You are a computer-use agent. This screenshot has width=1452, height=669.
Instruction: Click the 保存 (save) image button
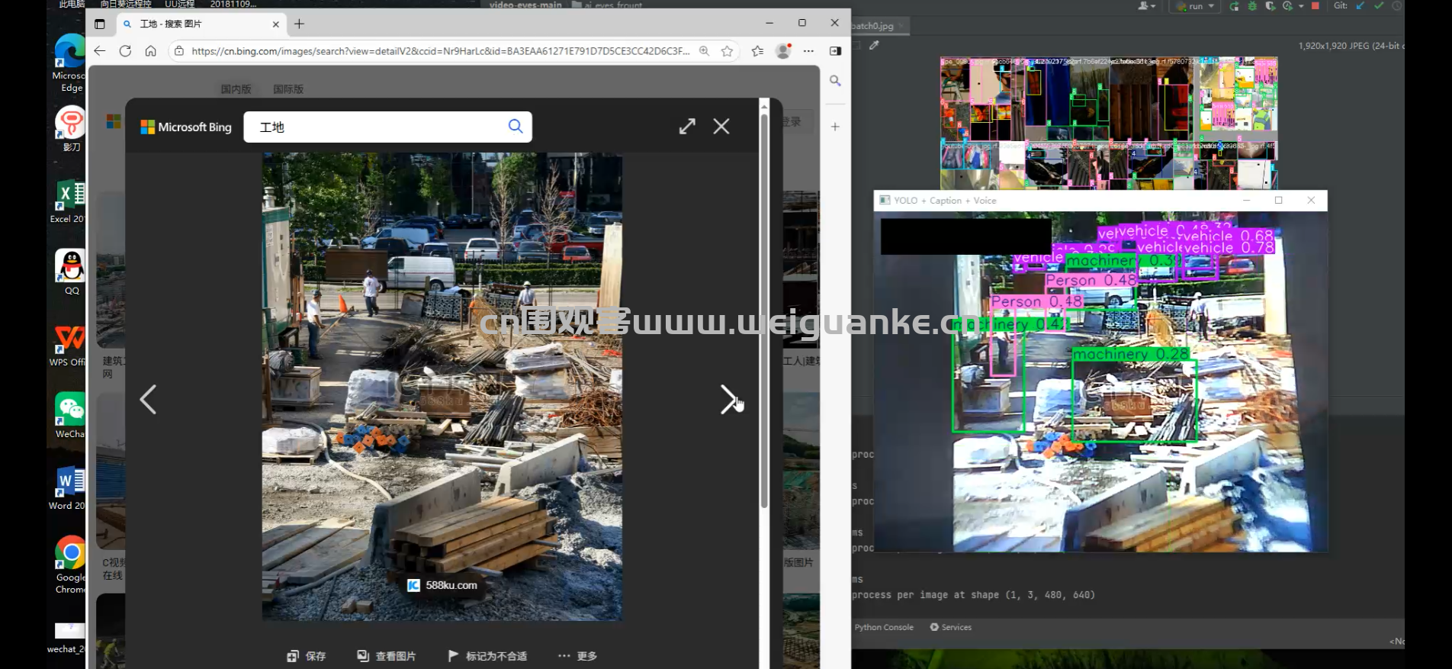tap(307, 656)
